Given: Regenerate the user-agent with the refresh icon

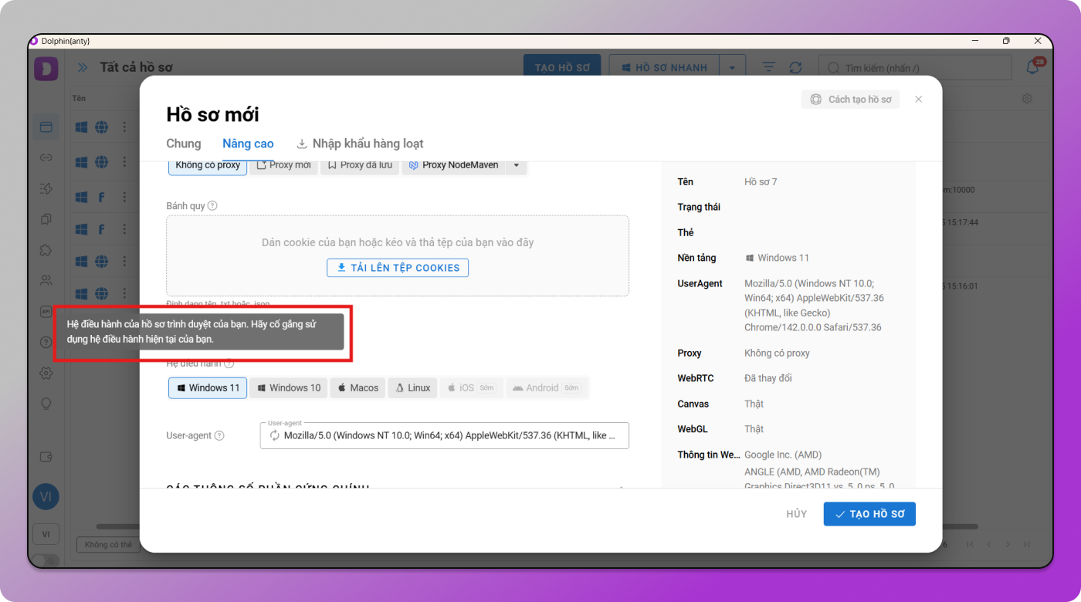Looking at the screenshot, I should tap(274, 436).
